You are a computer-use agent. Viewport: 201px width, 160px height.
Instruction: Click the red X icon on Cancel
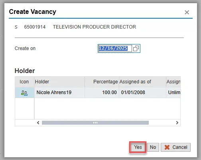pos(167,147)
